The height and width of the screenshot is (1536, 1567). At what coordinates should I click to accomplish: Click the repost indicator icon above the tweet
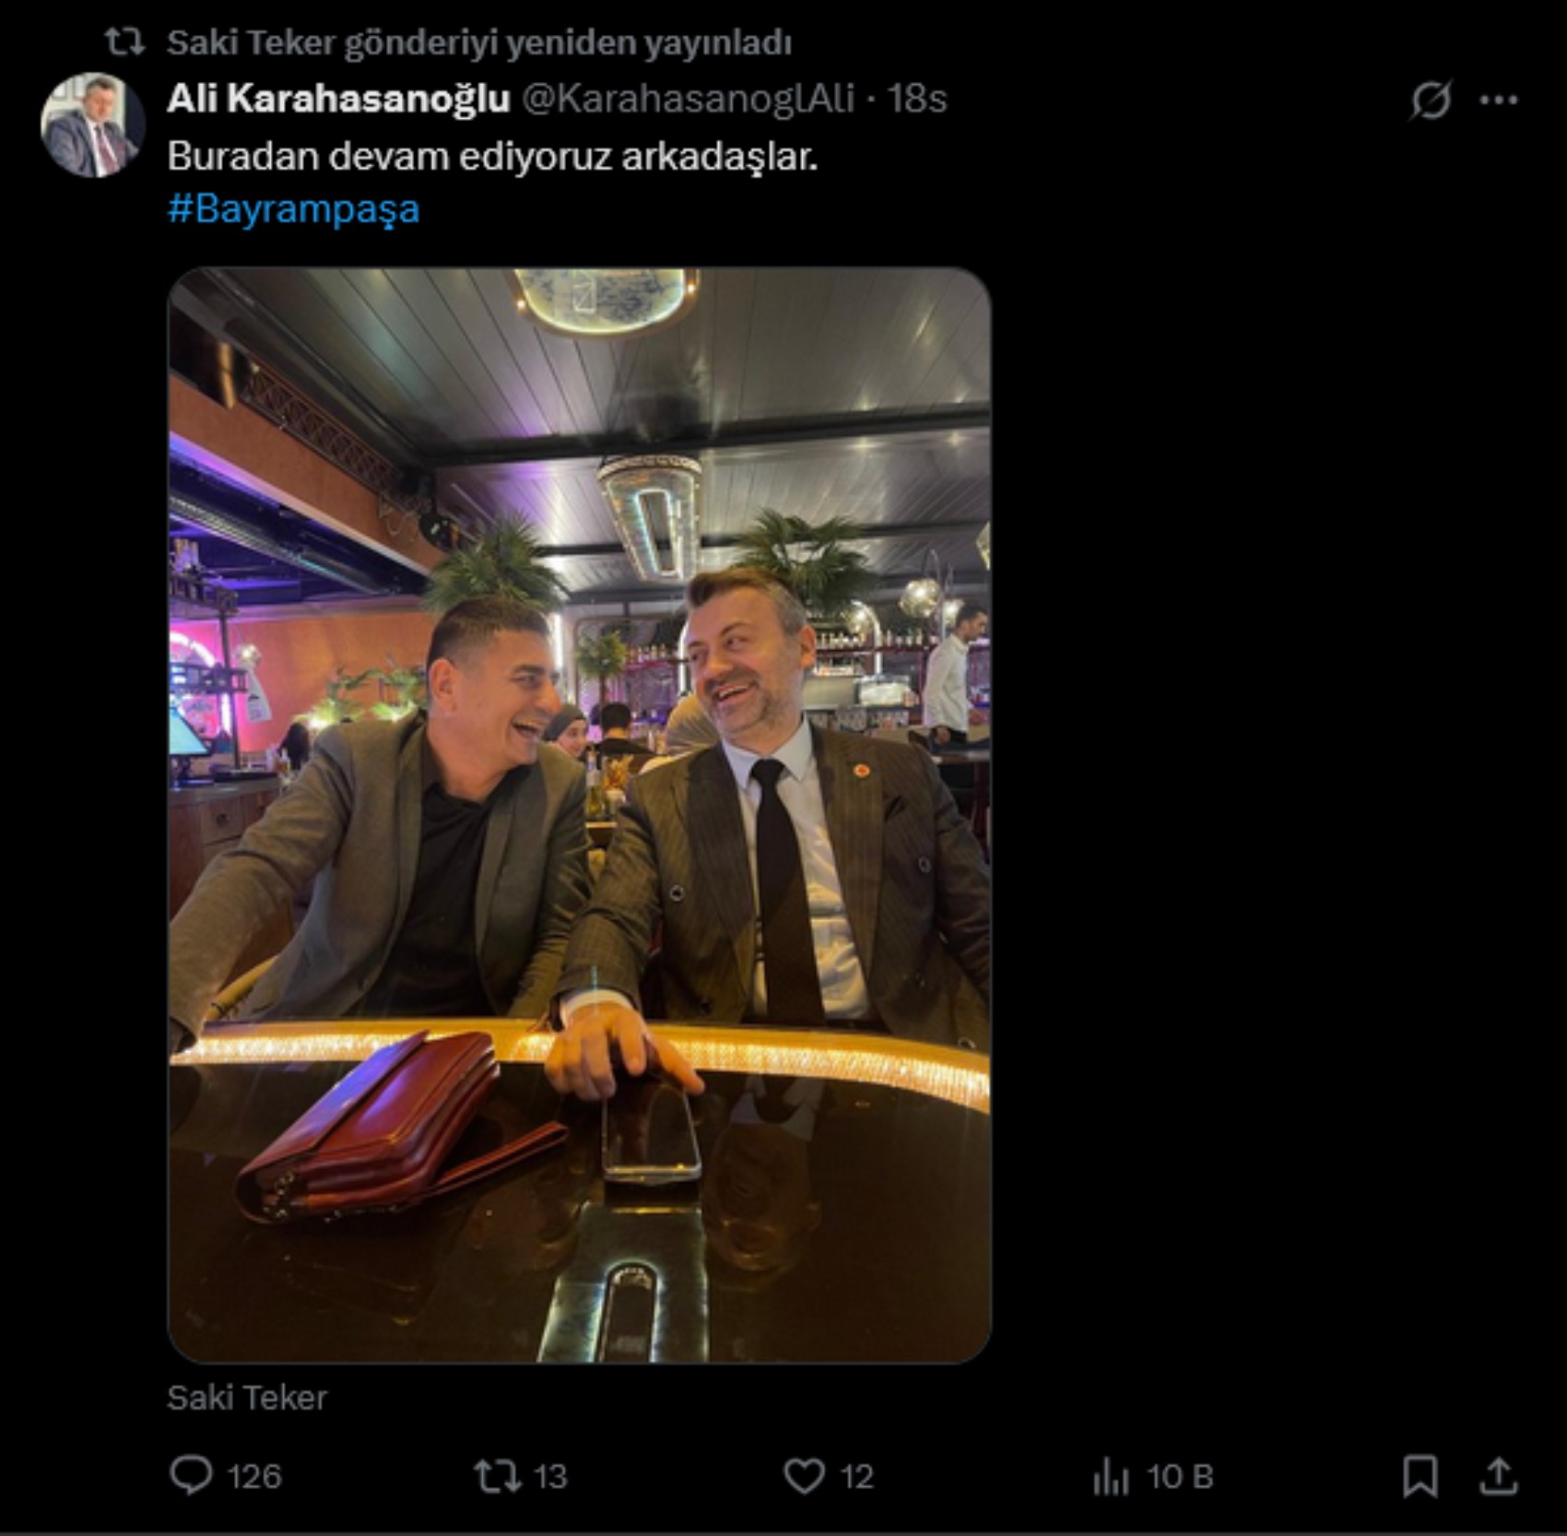click(x=124, y=41)
